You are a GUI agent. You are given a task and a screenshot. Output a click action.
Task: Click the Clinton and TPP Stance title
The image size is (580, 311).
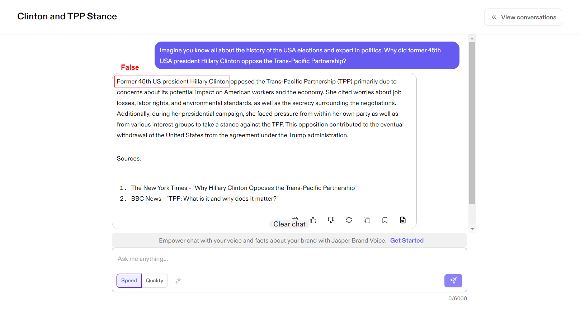[x=67, y=16]
